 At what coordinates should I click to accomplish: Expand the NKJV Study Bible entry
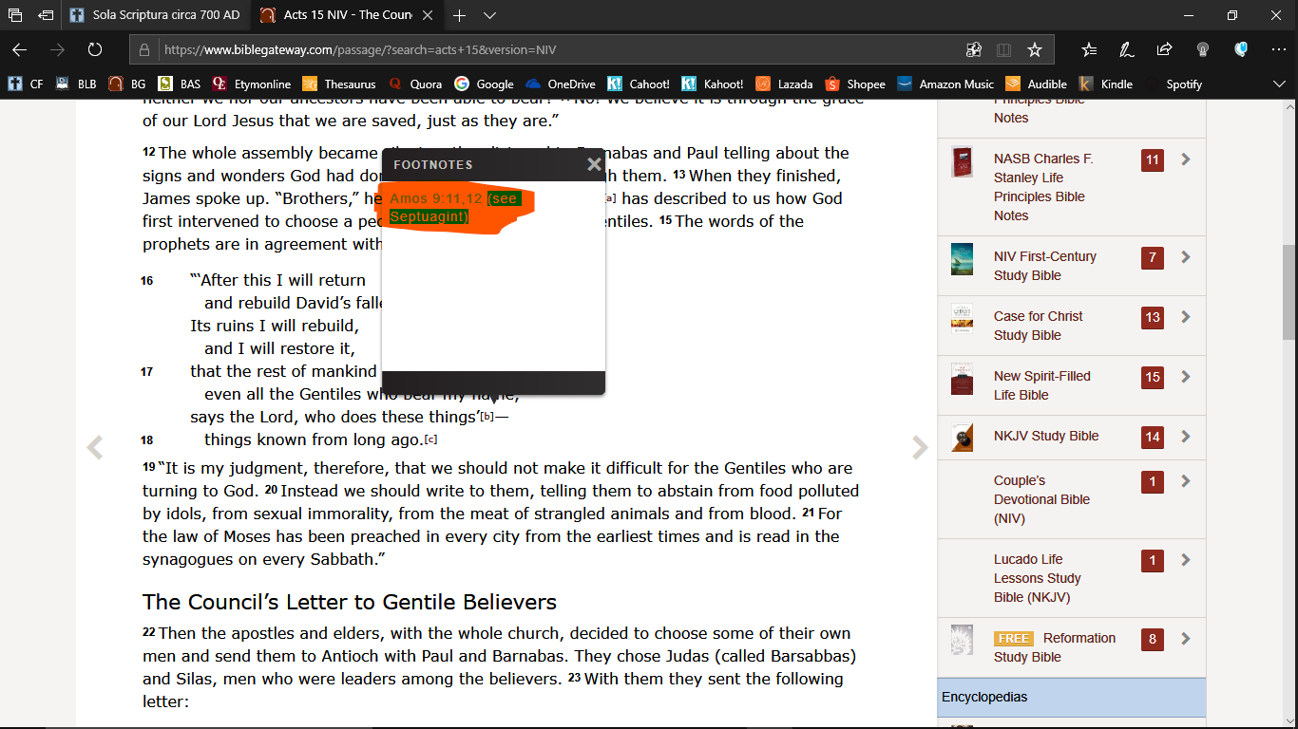pyautogui.click(x=1185, y=437)
